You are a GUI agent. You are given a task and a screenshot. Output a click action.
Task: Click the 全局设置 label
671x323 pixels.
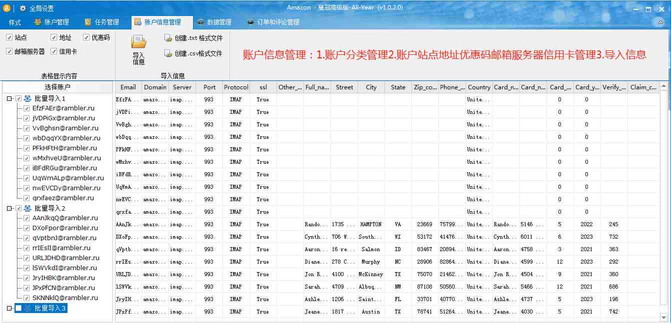[x=41, y=8]
